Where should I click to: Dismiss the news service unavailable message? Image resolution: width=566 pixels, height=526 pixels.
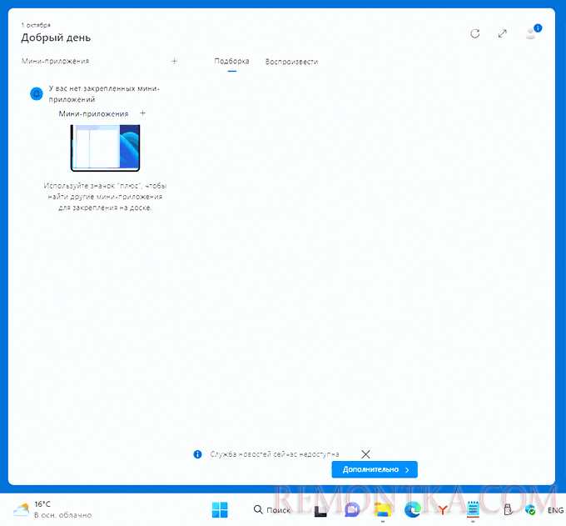[x=365, y=454]
